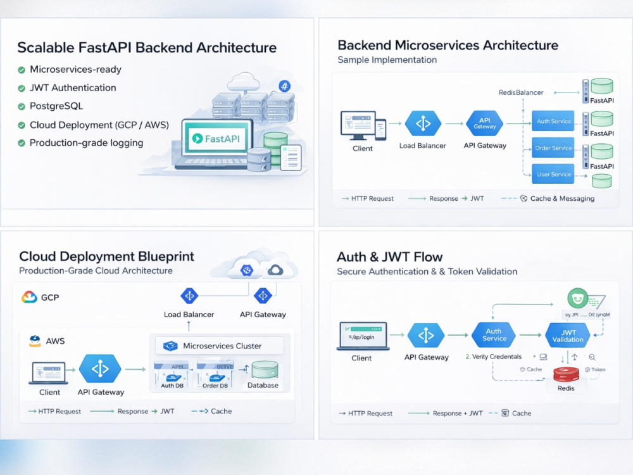
Task: Click the Secure Authentication & Token Validation subtitle
Action: [427, 272]
